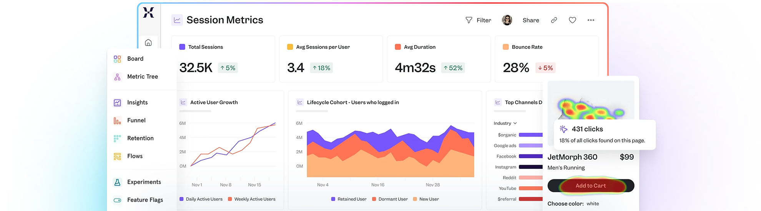The width and height of the screenshot is (761, 211).
Task: Copy link using the chain icon
Action: [554, 20]
